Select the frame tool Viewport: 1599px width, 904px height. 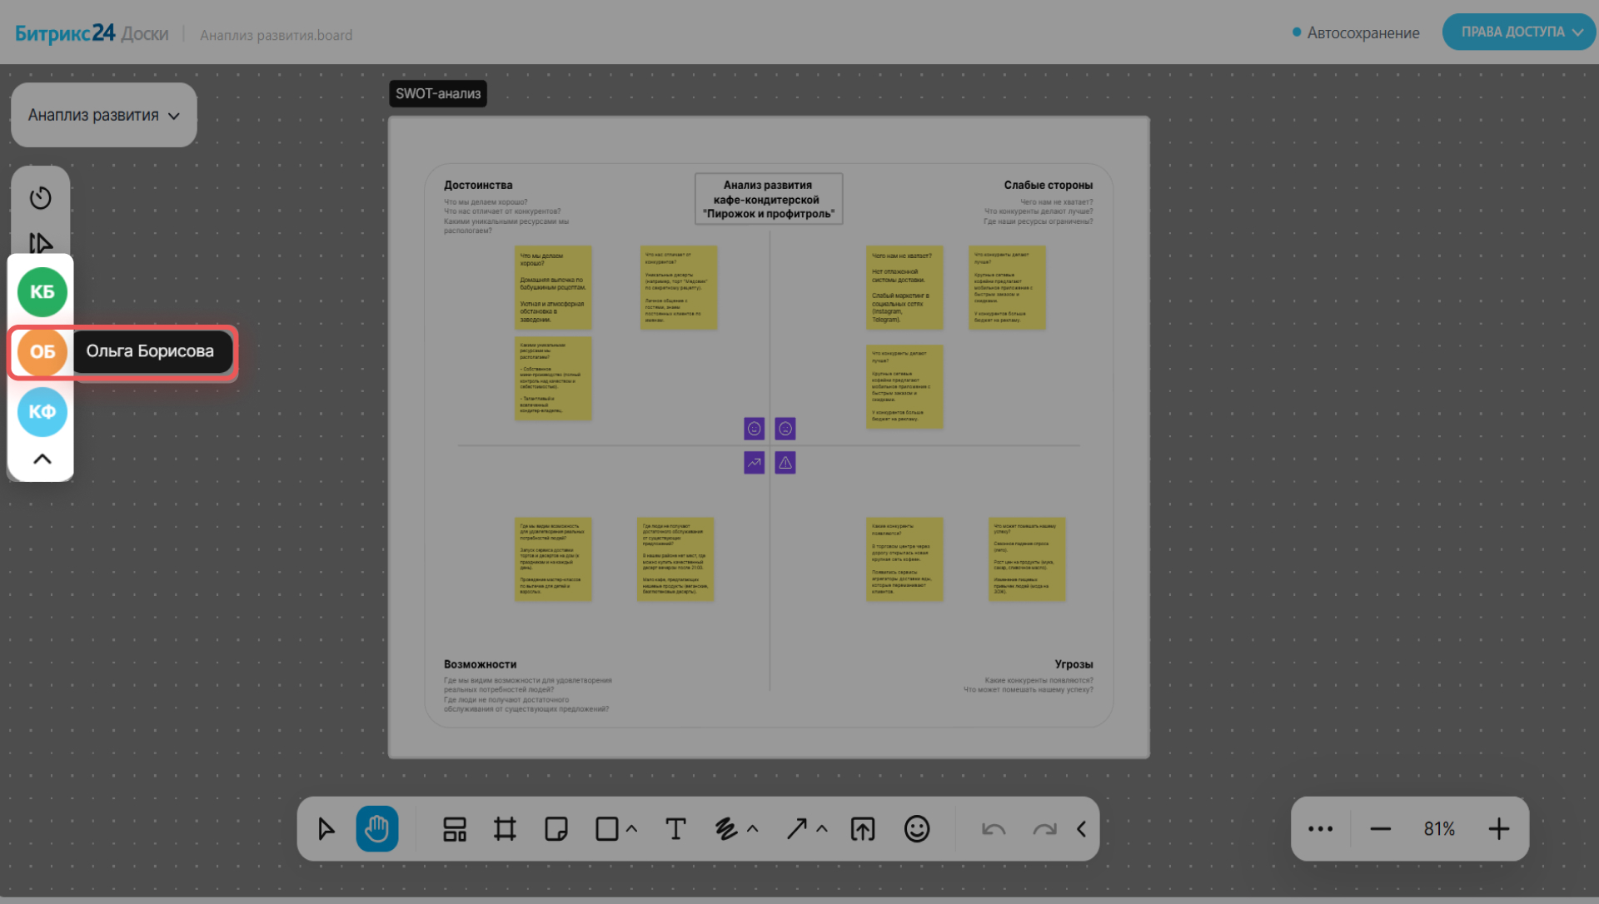tap(505, 829)
